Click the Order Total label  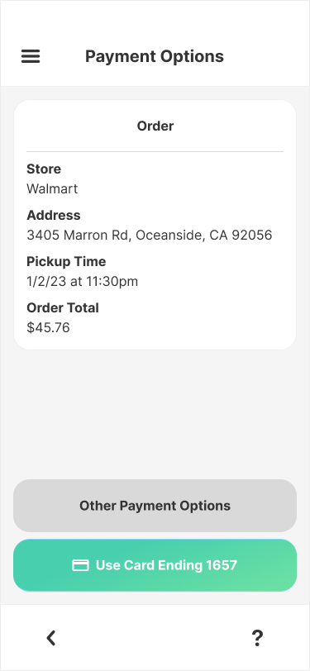(63, 307)
